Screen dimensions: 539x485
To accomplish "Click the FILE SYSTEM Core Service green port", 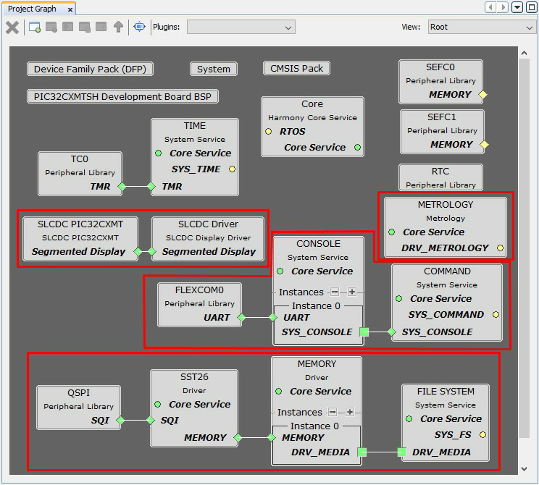I will coord(409,419).
